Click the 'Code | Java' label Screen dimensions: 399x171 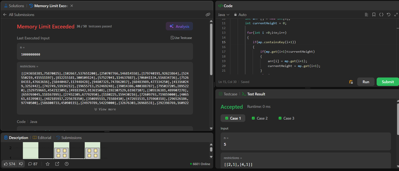tap(27, 122)
